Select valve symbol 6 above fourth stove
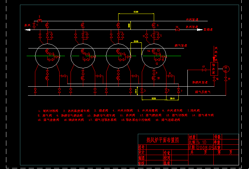 click(153, 25)
